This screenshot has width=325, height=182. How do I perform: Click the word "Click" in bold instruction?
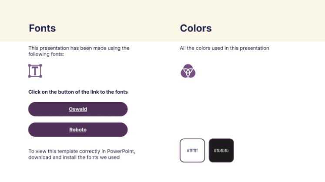click(35, 92)
